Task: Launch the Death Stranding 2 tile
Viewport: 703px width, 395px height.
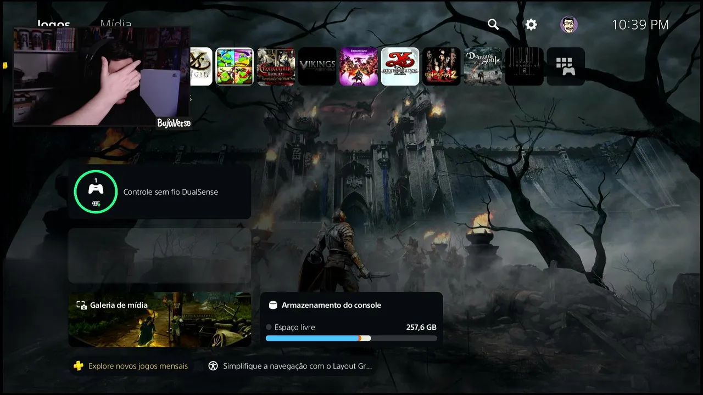Action: coord(525,66)
